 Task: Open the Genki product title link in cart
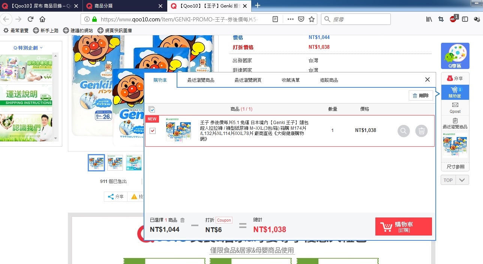point(254,130)
